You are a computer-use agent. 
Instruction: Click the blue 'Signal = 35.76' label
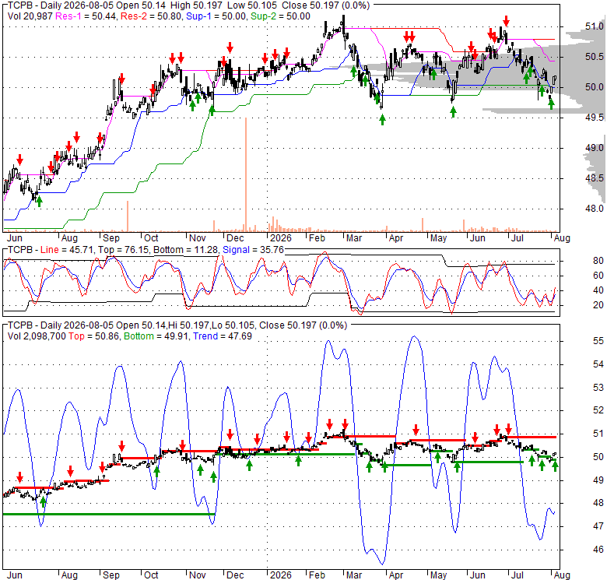click(253, 250)
